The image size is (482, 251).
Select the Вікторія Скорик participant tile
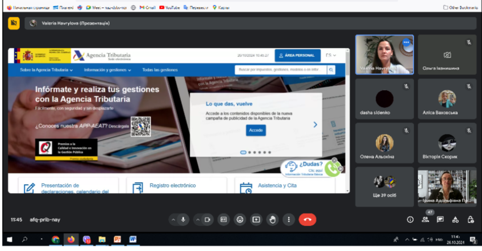point(447,143)
